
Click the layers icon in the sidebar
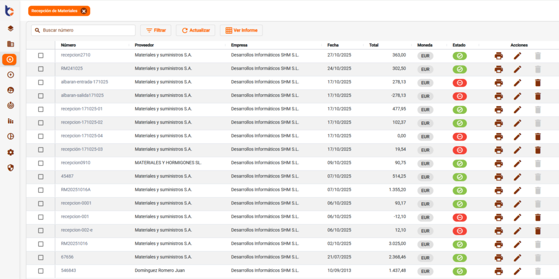10,28
